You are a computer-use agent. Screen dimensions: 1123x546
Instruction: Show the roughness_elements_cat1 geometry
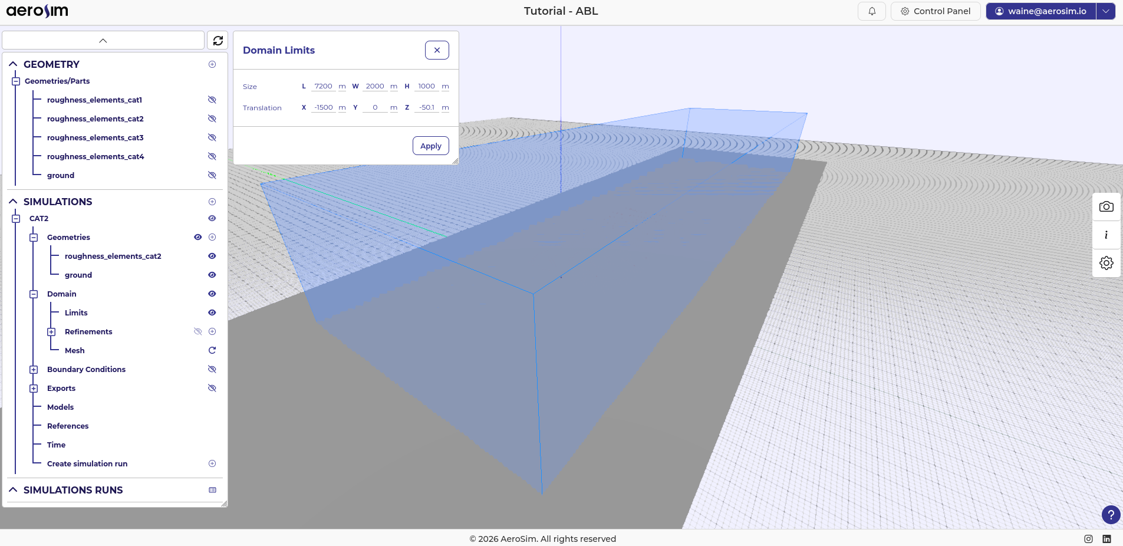pyautogui.click(x=212, y=100)
